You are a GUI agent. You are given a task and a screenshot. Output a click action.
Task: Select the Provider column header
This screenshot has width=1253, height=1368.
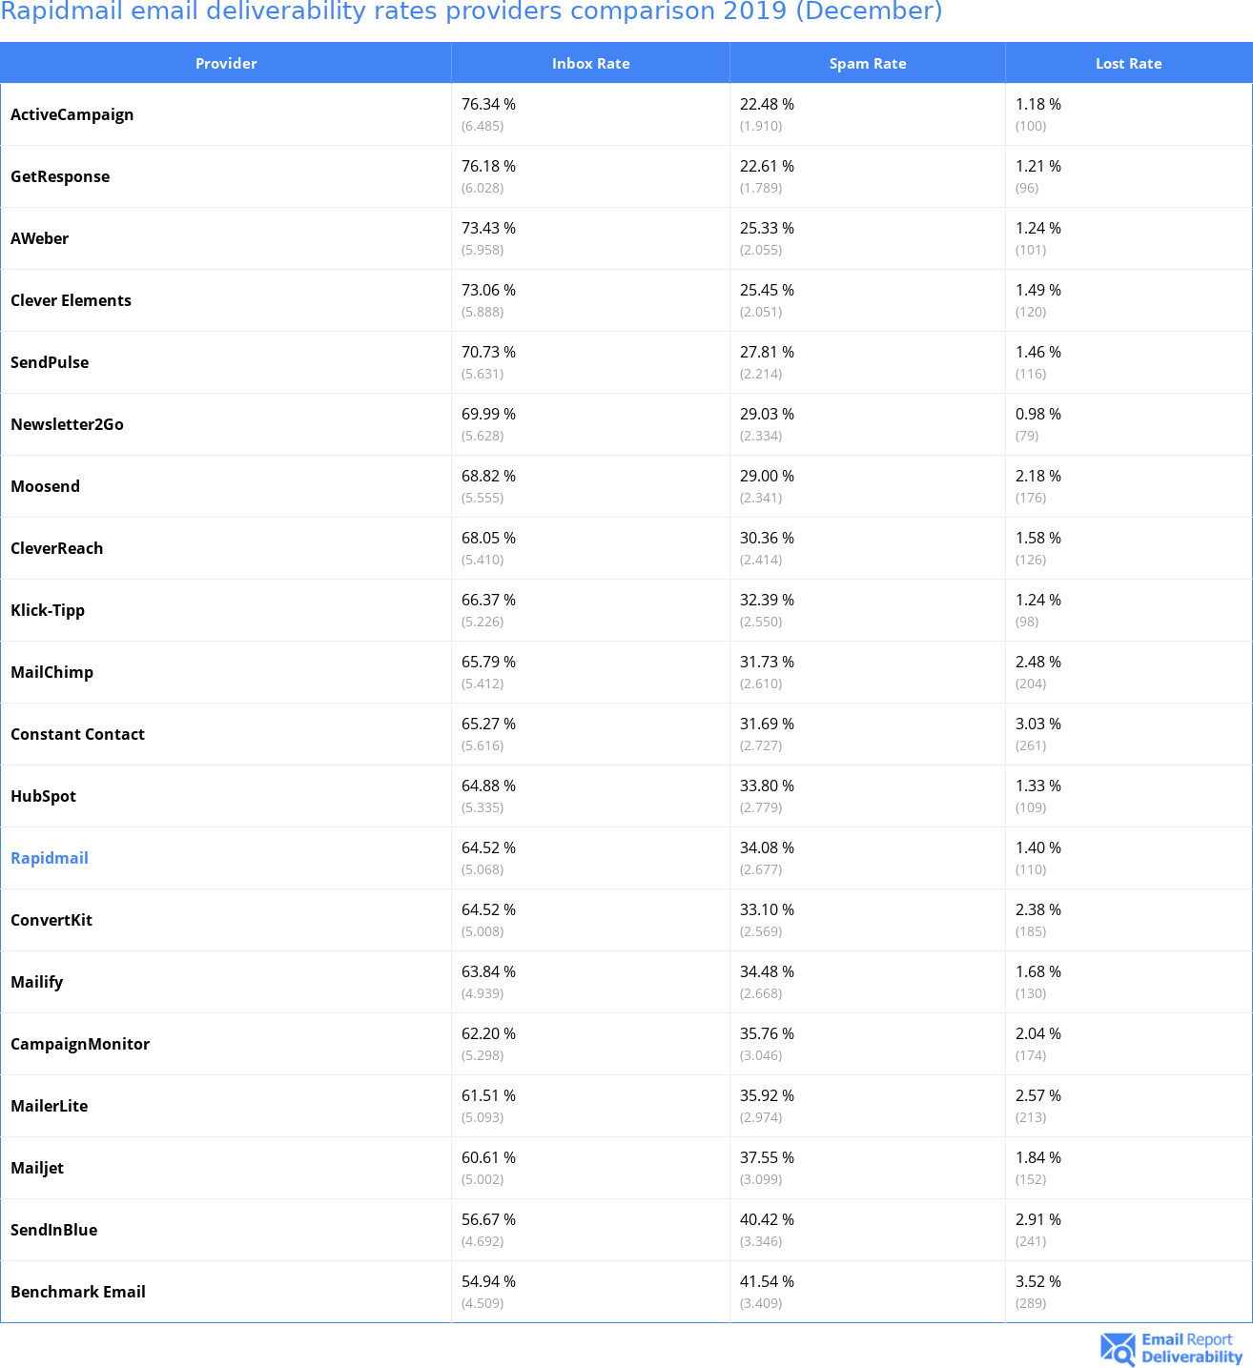226,64
